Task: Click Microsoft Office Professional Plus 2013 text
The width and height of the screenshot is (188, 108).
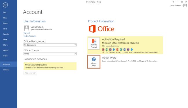Action: coord(121,43)
